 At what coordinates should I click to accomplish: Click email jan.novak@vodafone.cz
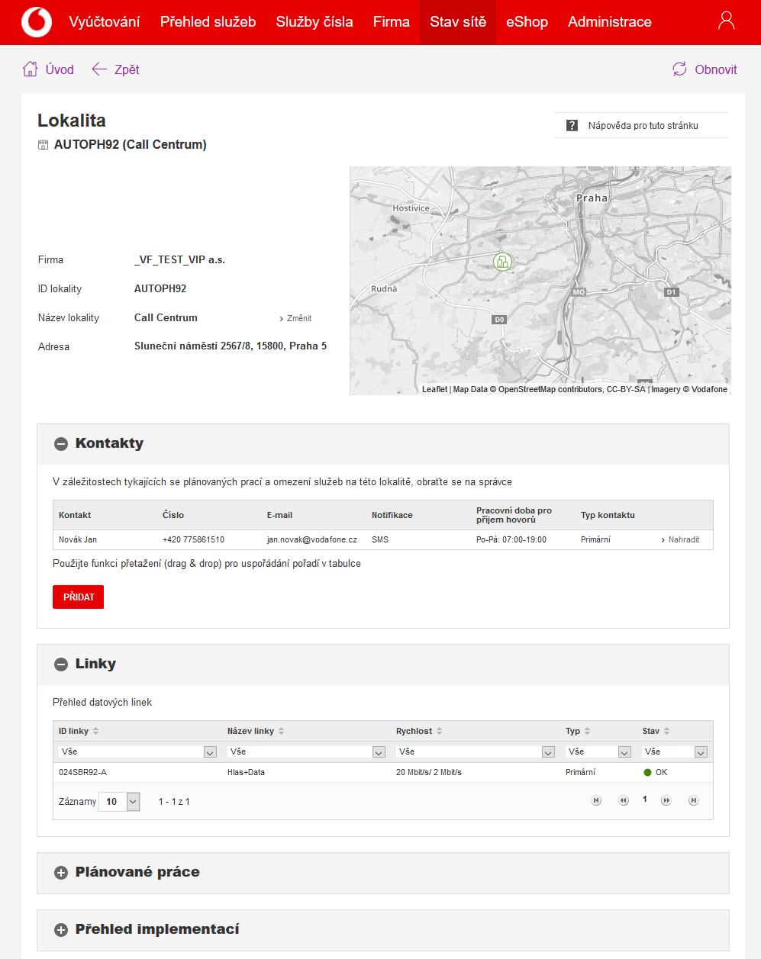[312, 539]
